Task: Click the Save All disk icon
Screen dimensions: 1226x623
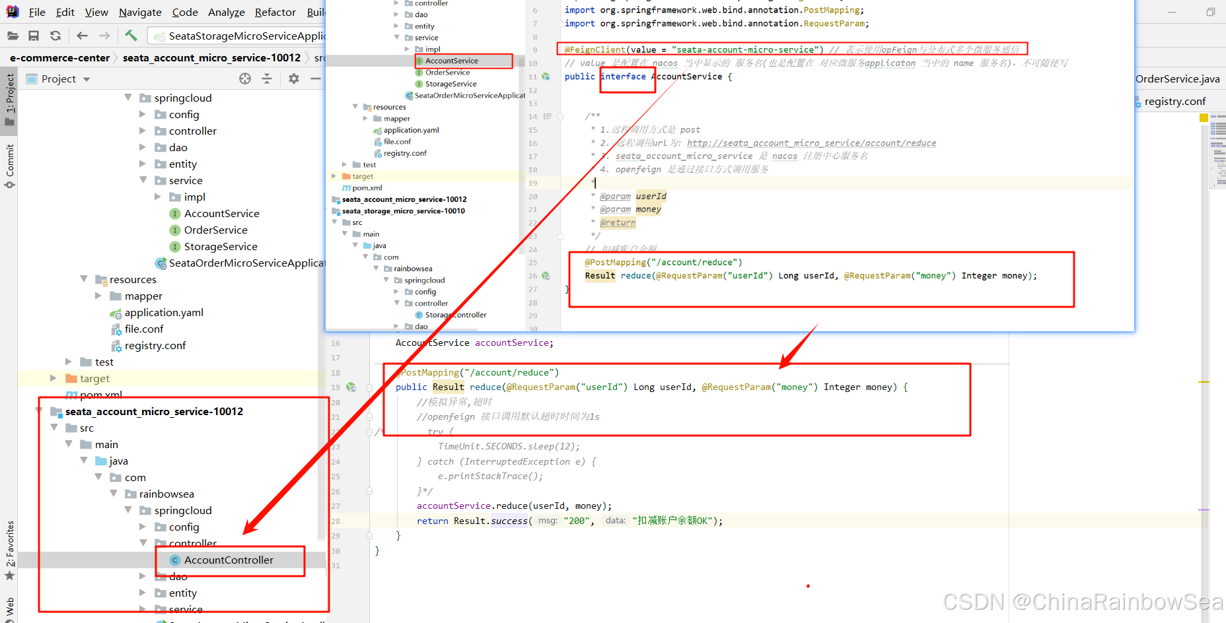Action: 34,36
